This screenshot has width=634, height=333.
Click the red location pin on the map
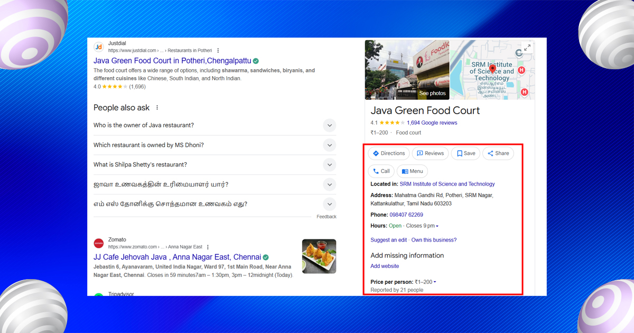[492, 69]
